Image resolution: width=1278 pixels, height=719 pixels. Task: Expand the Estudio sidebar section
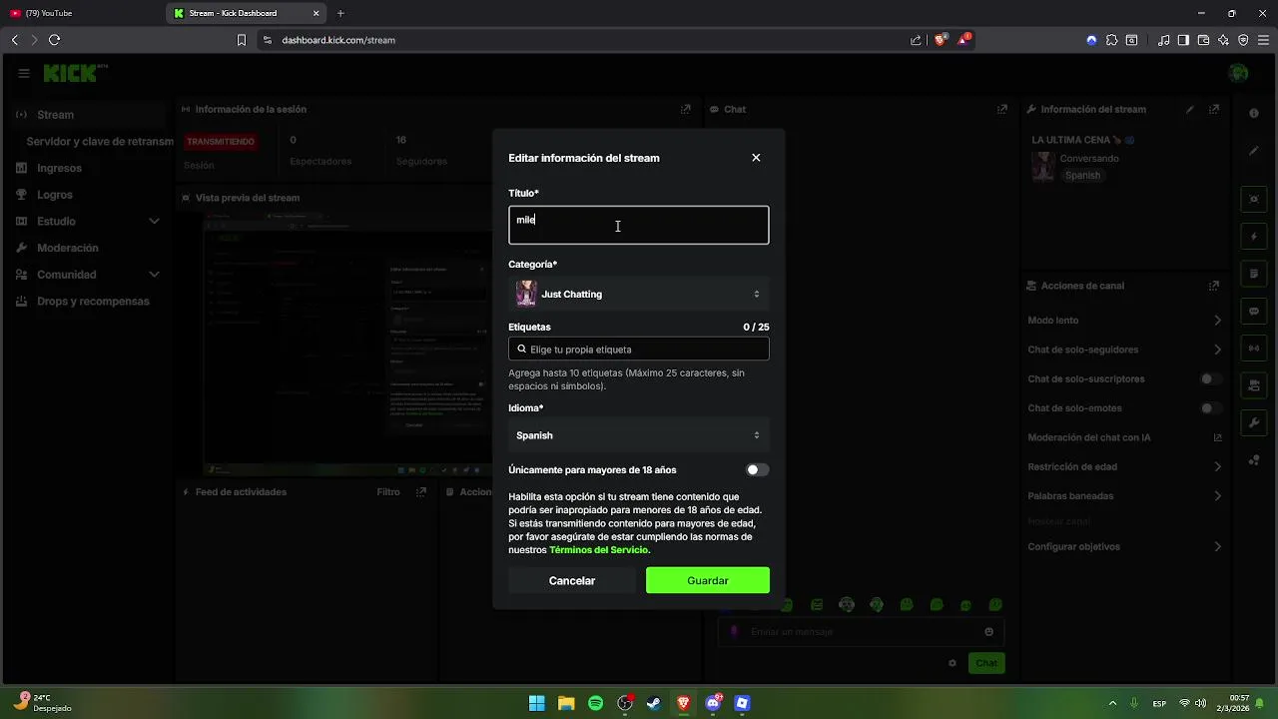tap(88, 221)
